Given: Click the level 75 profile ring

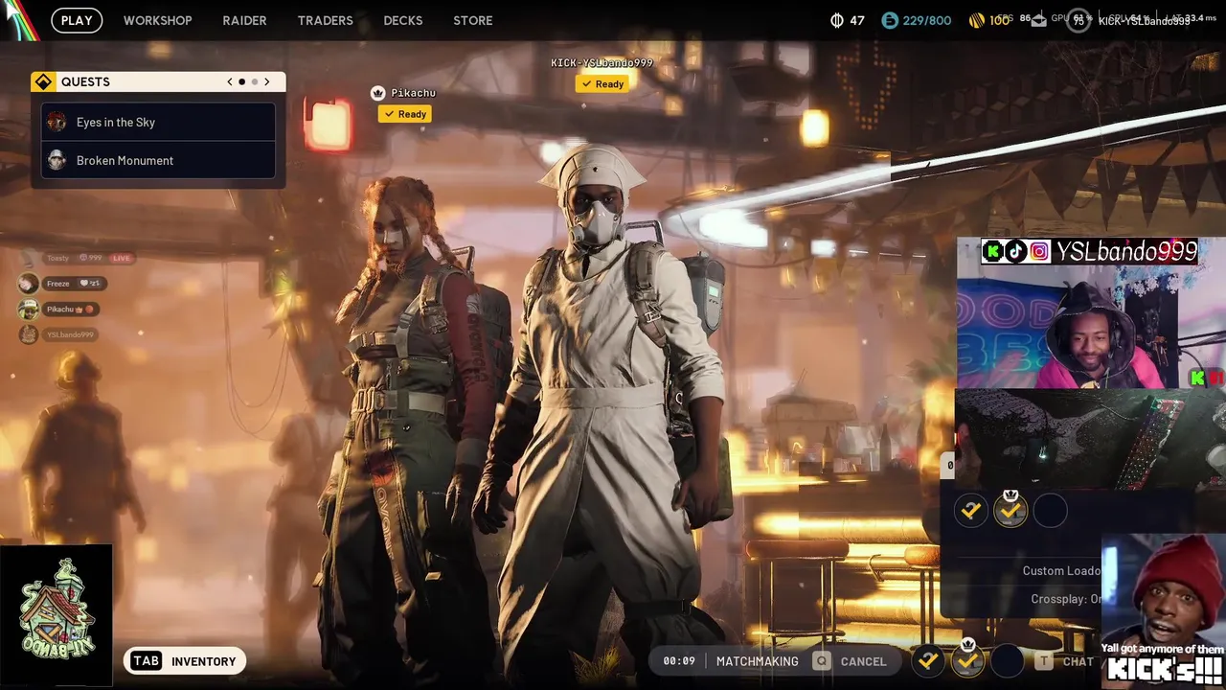Looking at the screenshot, I should point(1078,21).
